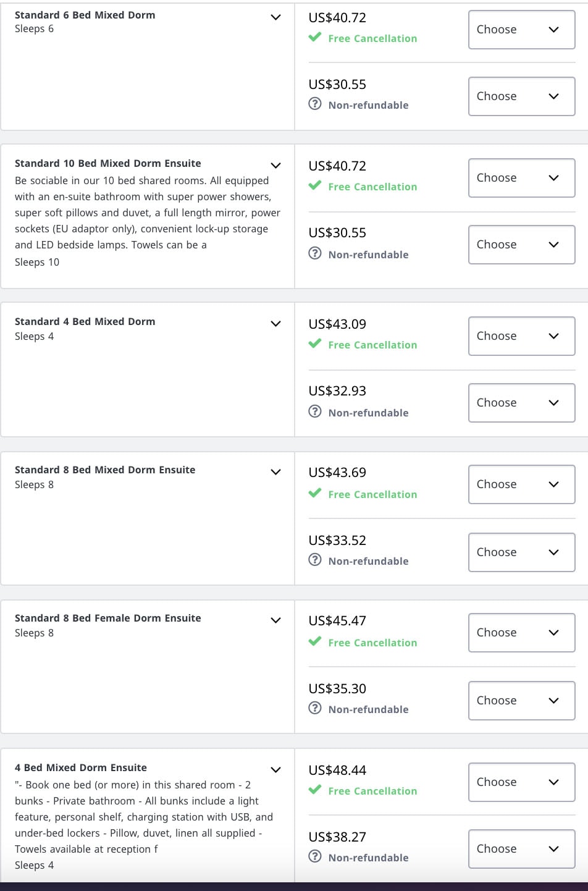This screenshot has height=891, width=588.
Task: Click the checkmark icon for the 10 Bed Dorm's Free Cancellation
Action: point(314,187)
